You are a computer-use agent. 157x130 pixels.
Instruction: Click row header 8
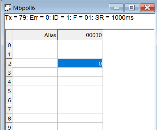(9, 118)
